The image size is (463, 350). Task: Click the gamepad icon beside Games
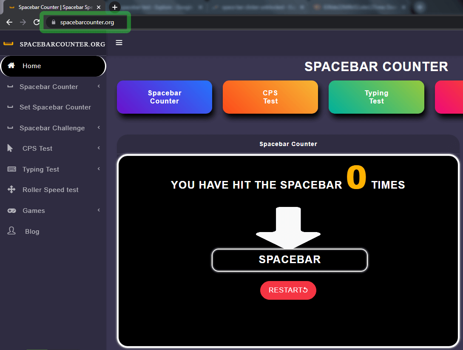click(11, 211)
